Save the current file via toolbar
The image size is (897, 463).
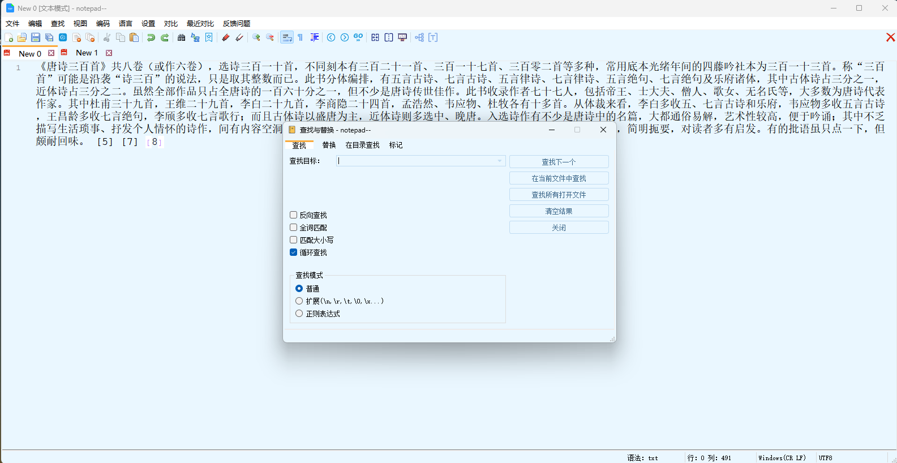[36, 37]
